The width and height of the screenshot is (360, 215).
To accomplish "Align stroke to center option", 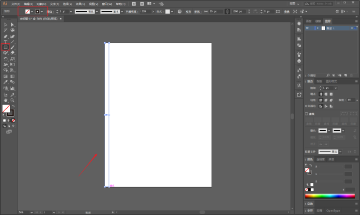I will pyautogui.click(x=321, y=106).
